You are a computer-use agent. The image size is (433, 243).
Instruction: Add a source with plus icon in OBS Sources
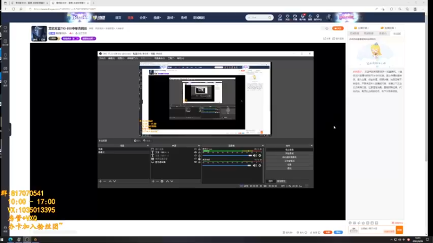153,181
